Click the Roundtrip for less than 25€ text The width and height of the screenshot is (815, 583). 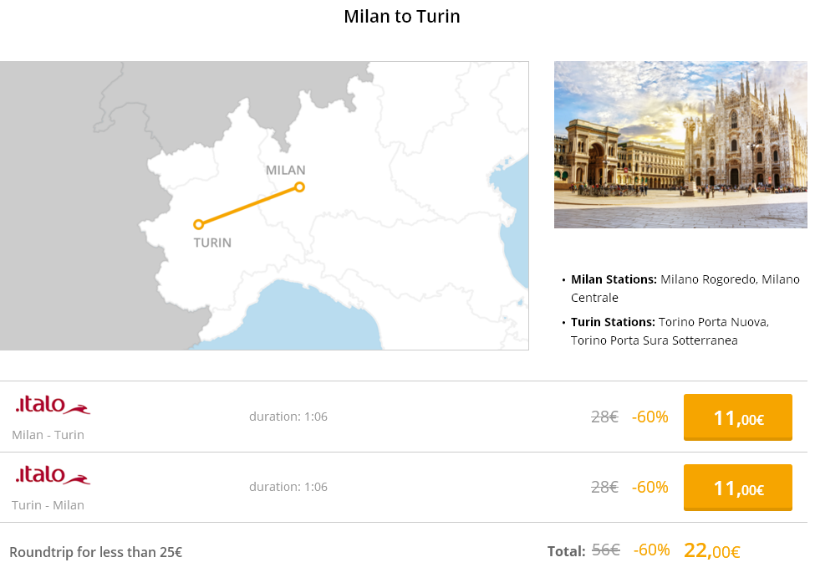[x=95, y=552]
